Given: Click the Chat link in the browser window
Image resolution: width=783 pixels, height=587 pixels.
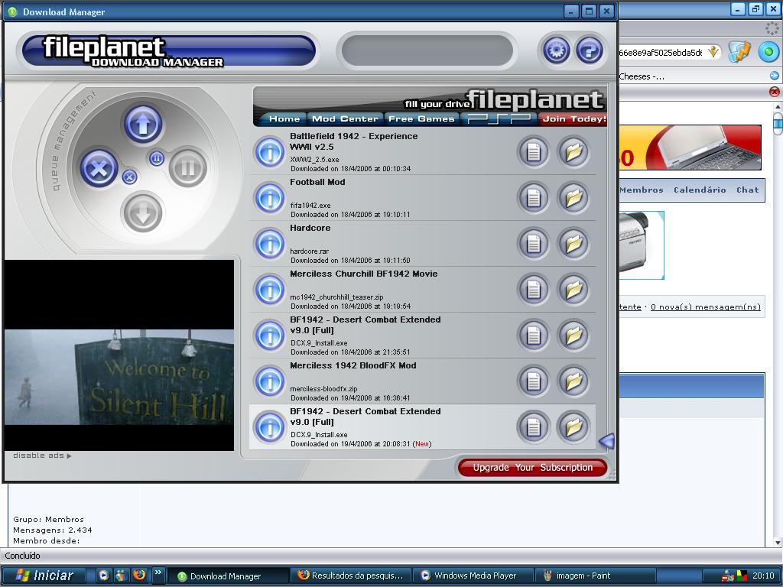Looking at the screenshot, I should click(747, 190).
